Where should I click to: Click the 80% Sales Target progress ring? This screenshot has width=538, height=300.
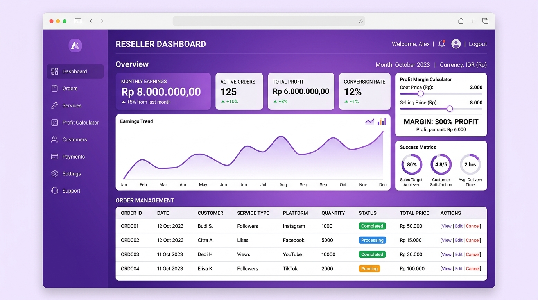(412, 164)
